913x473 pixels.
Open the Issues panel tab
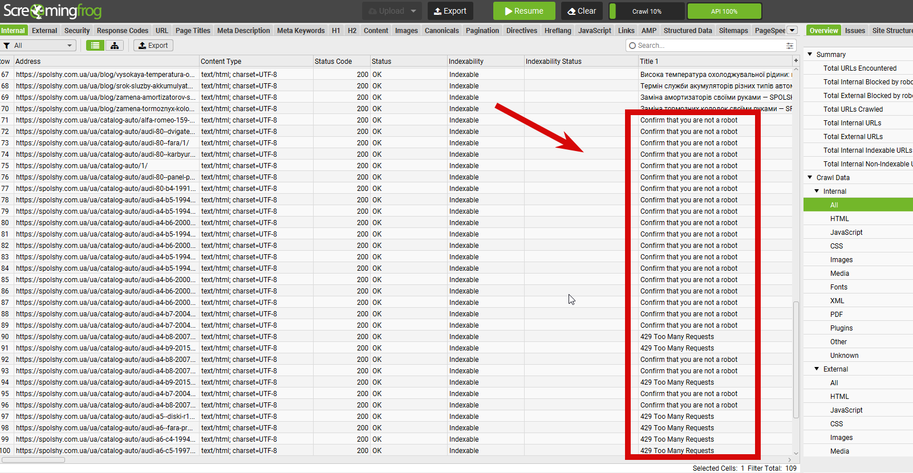pos(855,31)
